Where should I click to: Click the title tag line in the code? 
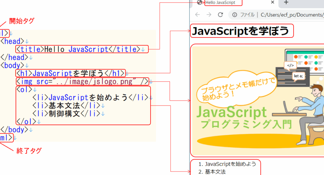click(x=82, y=49)
